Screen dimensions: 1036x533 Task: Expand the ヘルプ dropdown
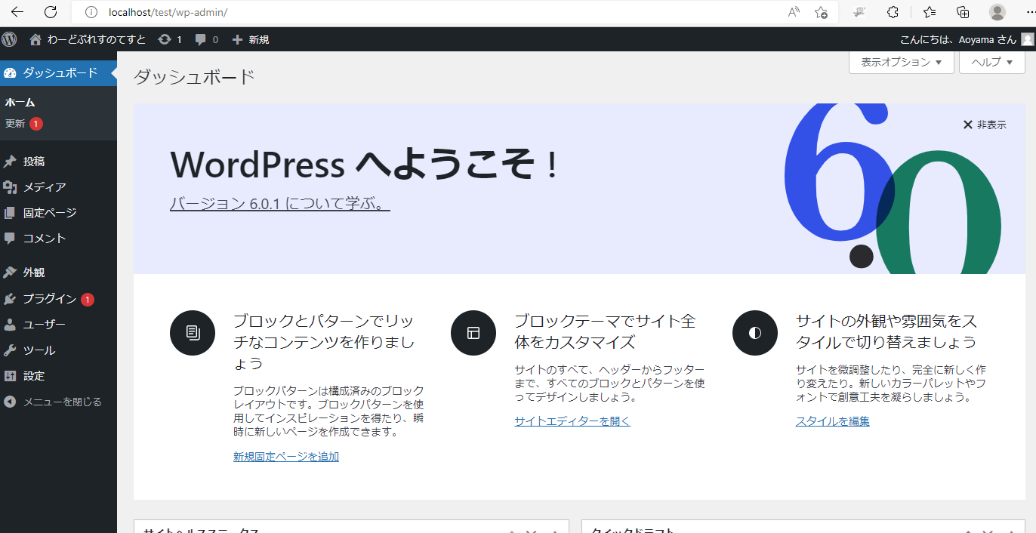pos(991,62)
